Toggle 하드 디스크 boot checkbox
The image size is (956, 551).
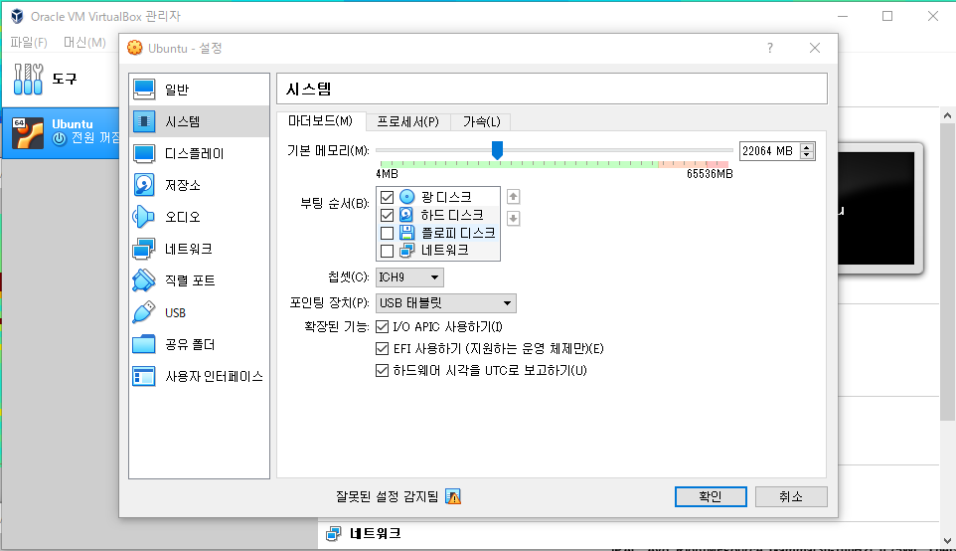click(387, 215)
